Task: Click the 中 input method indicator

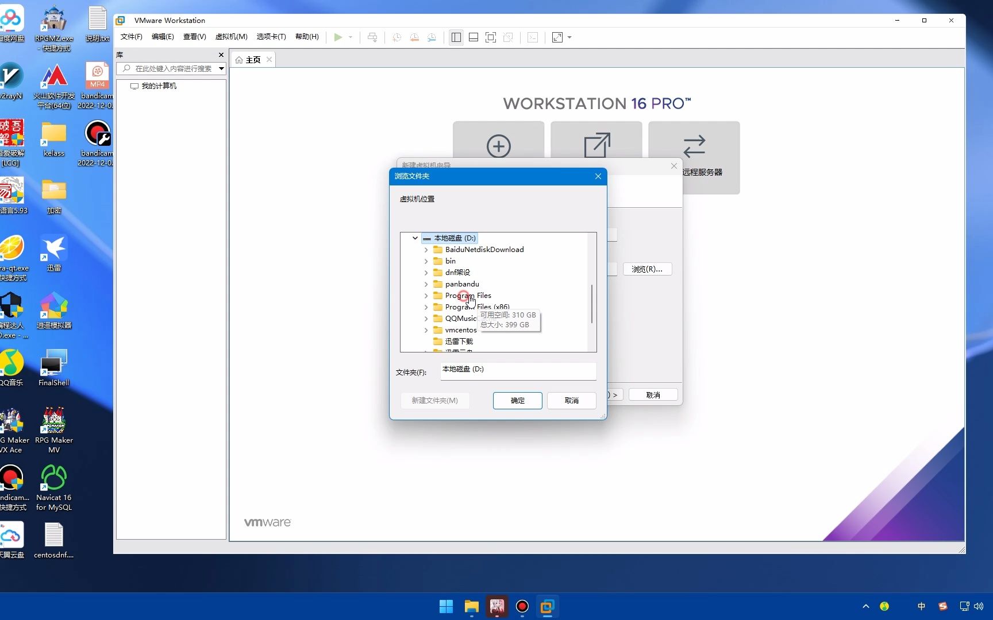Action: coord(921,606)
